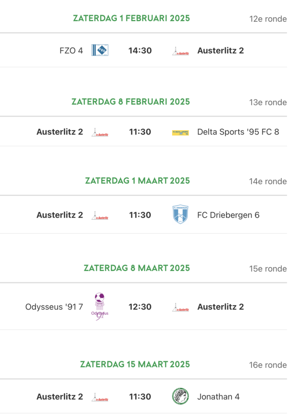
Task: Click Austerlitz 2 in Driebergen match
Action: coord(60,215)
